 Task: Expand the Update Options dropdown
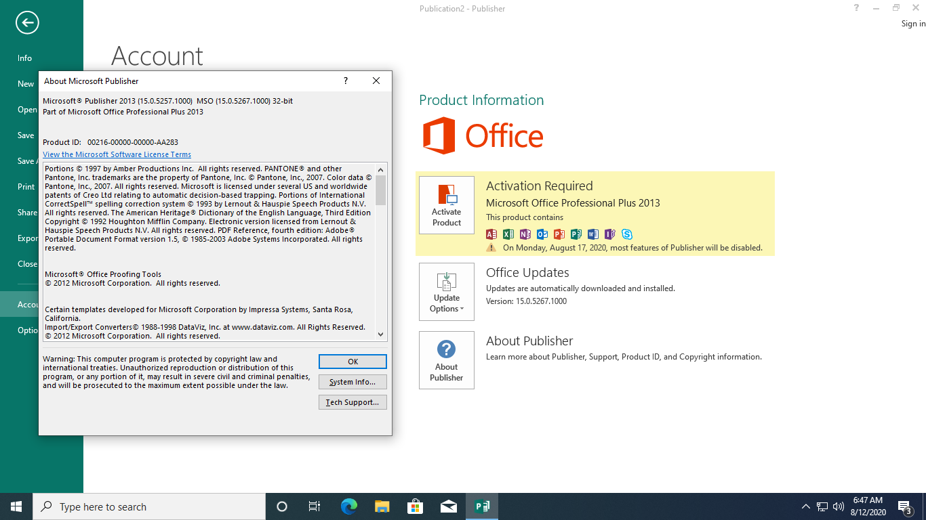point(447,292)
